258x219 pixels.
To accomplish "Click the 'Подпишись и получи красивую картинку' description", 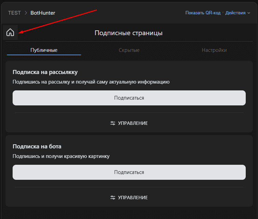I will (x=61, y=156).
